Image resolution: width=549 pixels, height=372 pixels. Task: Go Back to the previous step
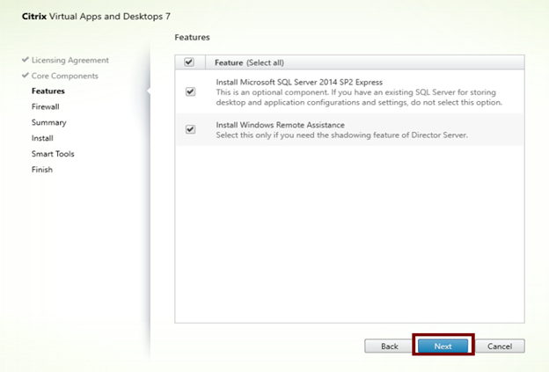pos(390,346)
